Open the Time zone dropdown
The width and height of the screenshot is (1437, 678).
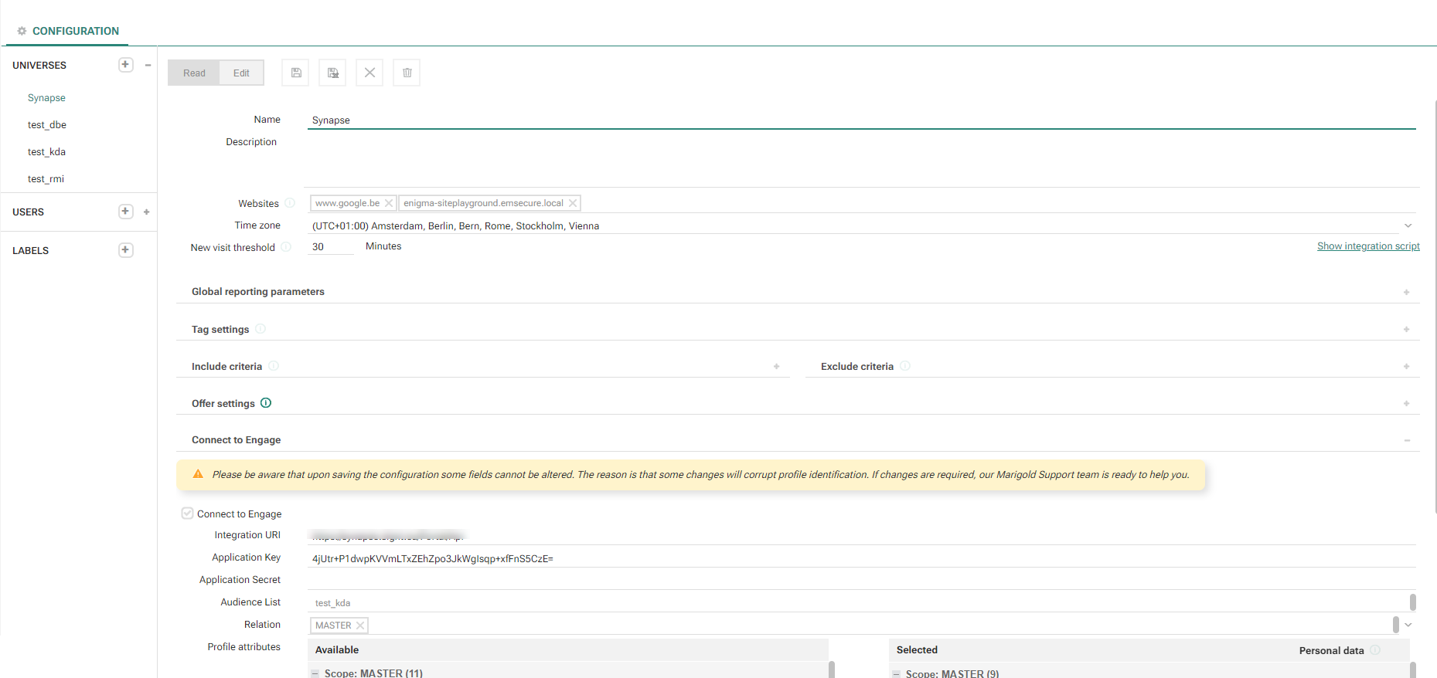[1408, 225]
